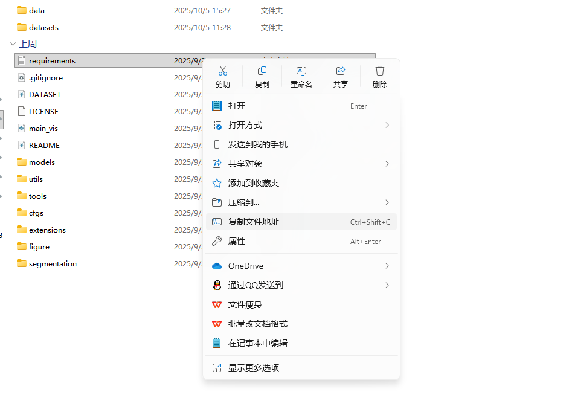Viewport: 569px width, 415px height.
Task: Click the Rename (重命名) icon
Action: pyautogui.click(x=301, y=71)
